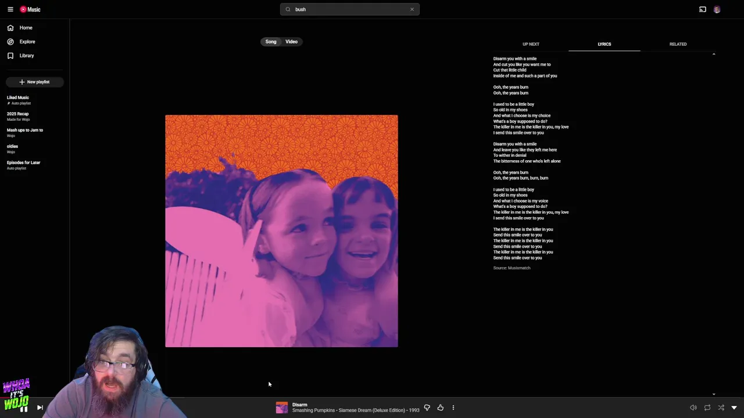Open the account profile avatar
This screenshot has width=744, height=418.
[717, 9]
